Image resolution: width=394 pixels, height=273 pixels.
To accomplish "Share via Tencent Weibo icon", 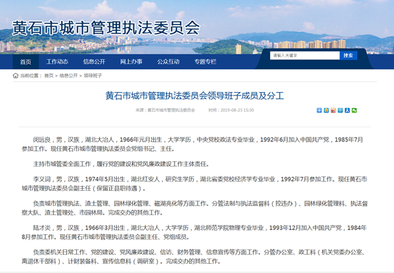I will pos(340,111).
